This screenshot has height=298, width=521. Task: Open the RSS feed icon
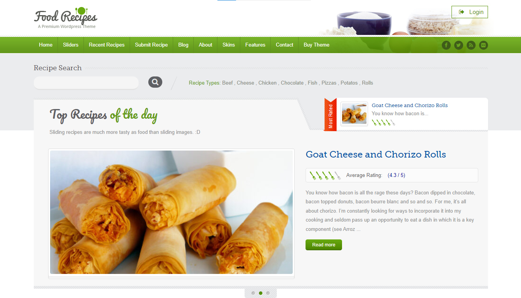471,45
